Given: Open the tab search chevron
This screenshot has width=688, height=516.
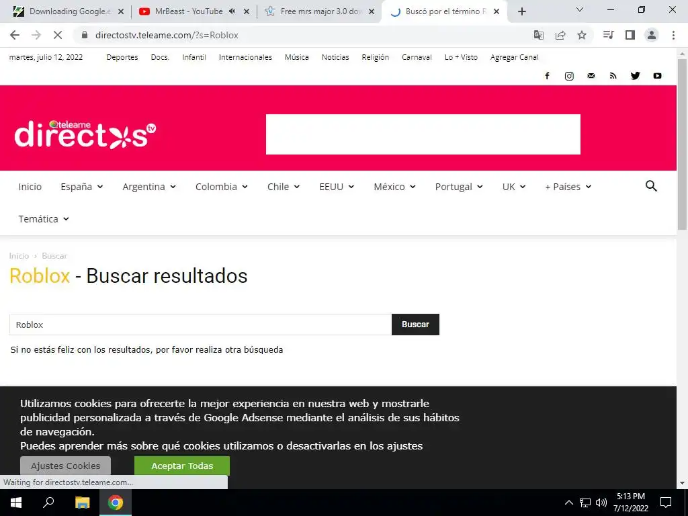Looking at the screenshot, I should [x=580, y=9].
